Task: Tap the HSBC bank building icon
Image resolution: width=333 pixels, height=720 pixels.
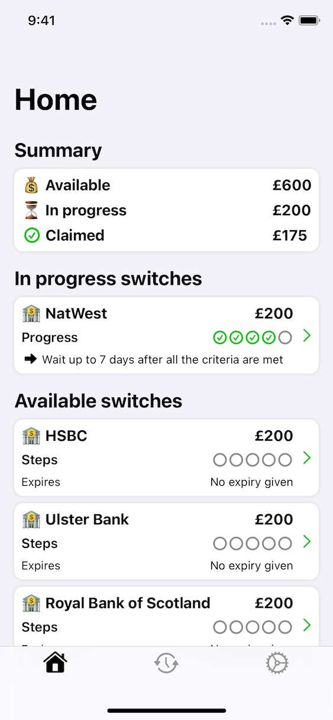Action: [31, 436]
